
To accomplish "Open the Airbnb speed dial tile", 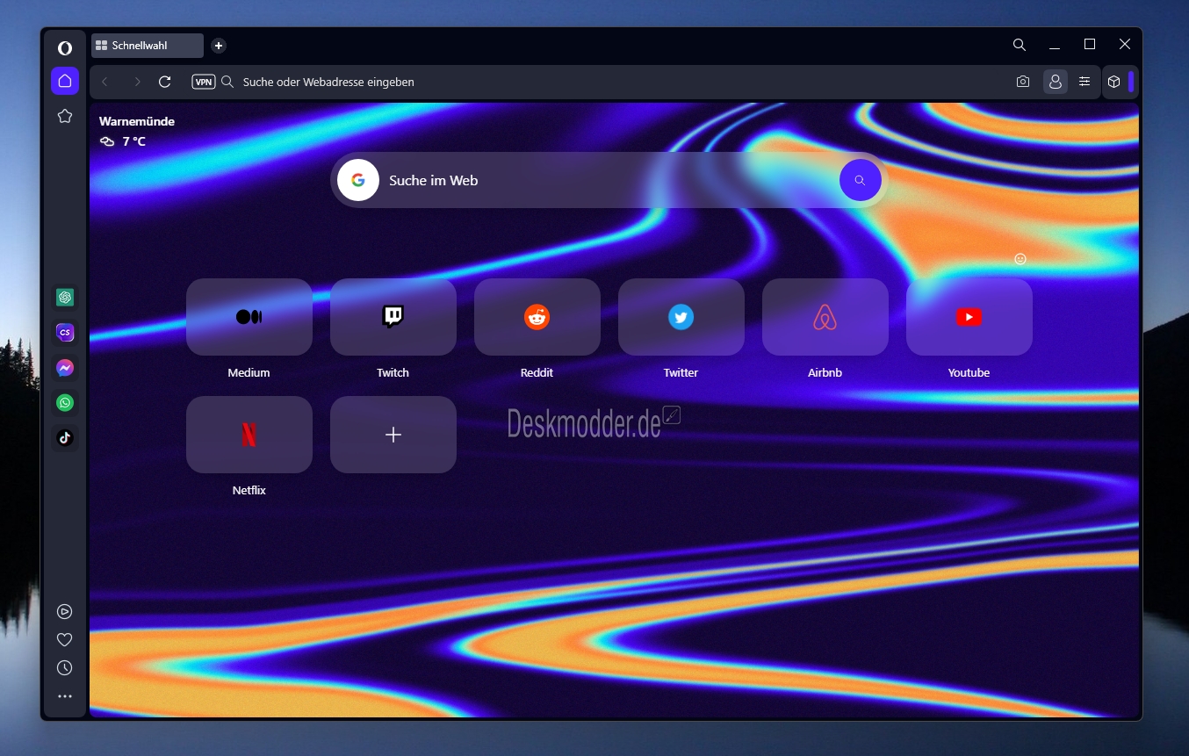I will [x=825, y=317].
